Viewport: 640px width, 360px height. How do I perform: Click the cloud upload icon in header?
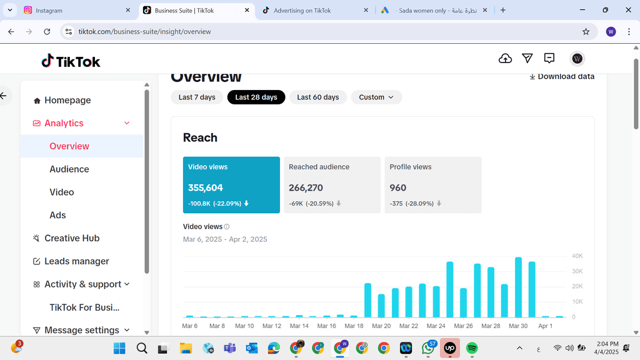click(x=505, y=58)
